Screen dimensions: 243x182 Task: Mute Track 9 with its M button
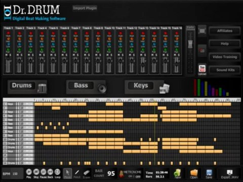point(96,55)
